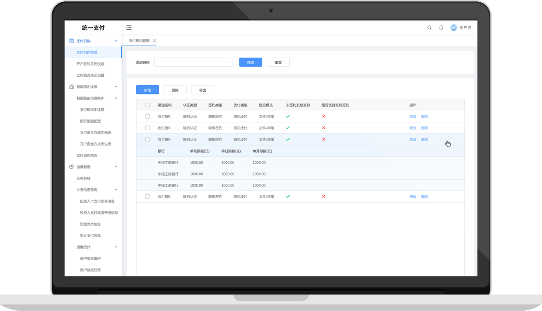The image size is (542, 311).
Task: Click the 导出 button
Action: point(202,90)
